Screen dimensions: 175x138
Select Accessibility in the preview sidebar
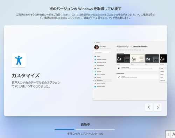(103, 80)
